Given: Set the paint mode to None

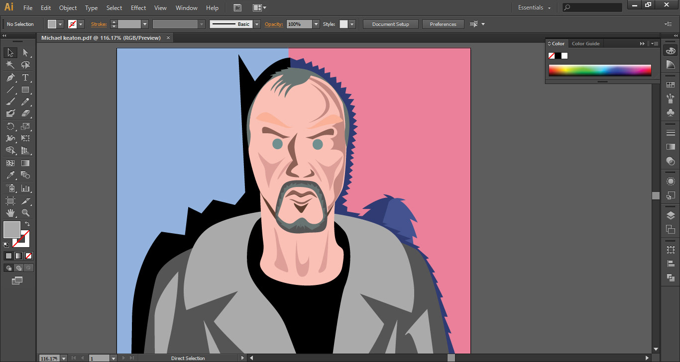Looking at the screenshot, I should [28, 256].
